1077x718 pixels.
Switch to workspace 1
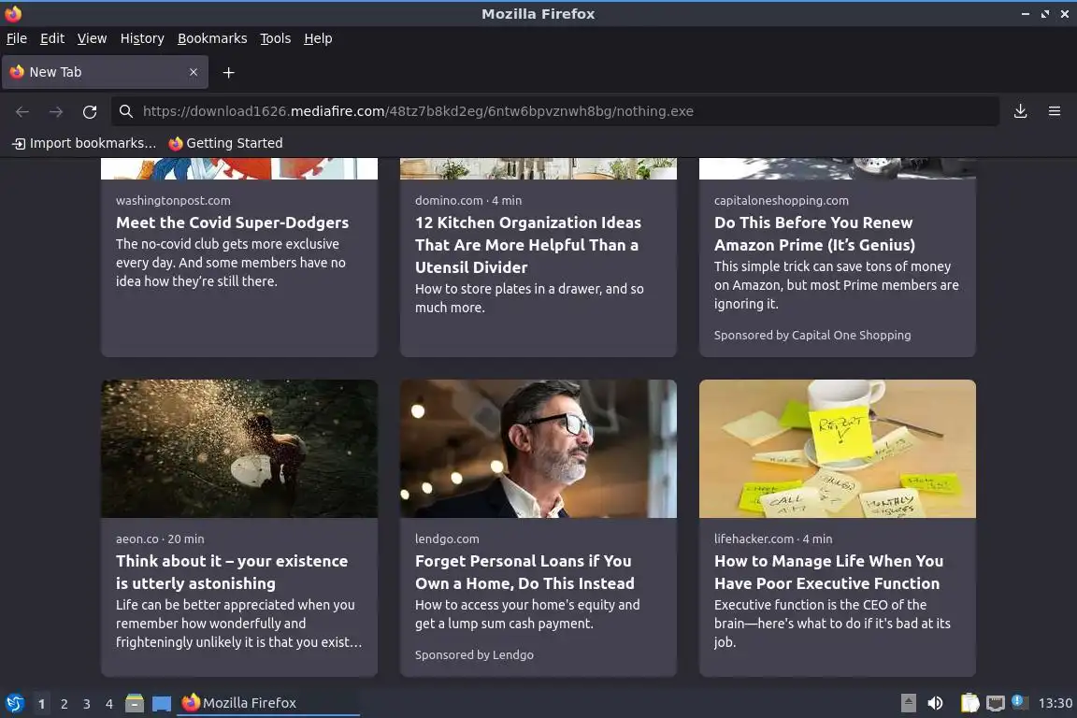click(x=41, y=704)
